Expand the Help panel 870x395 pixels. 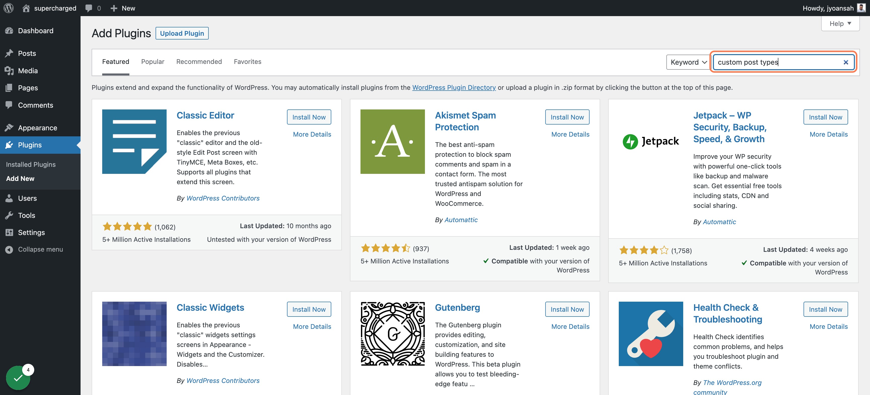(x=840, y=24)
